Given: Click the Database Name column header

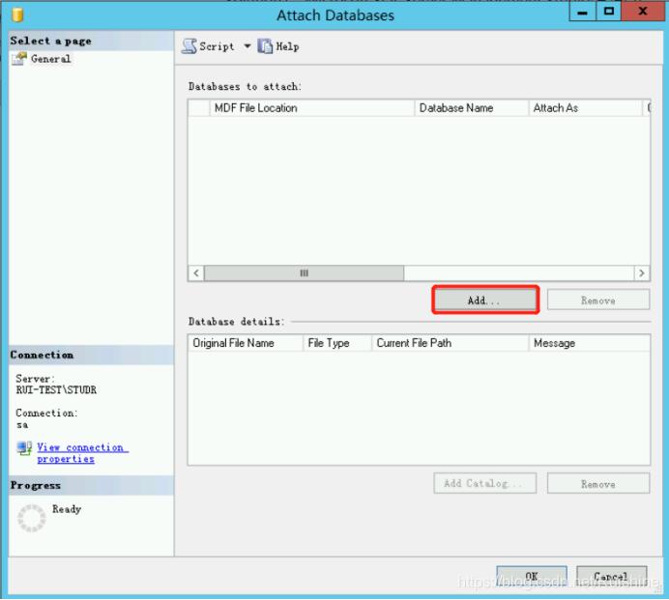Looking at the screenshot, I should click(471, 108).
